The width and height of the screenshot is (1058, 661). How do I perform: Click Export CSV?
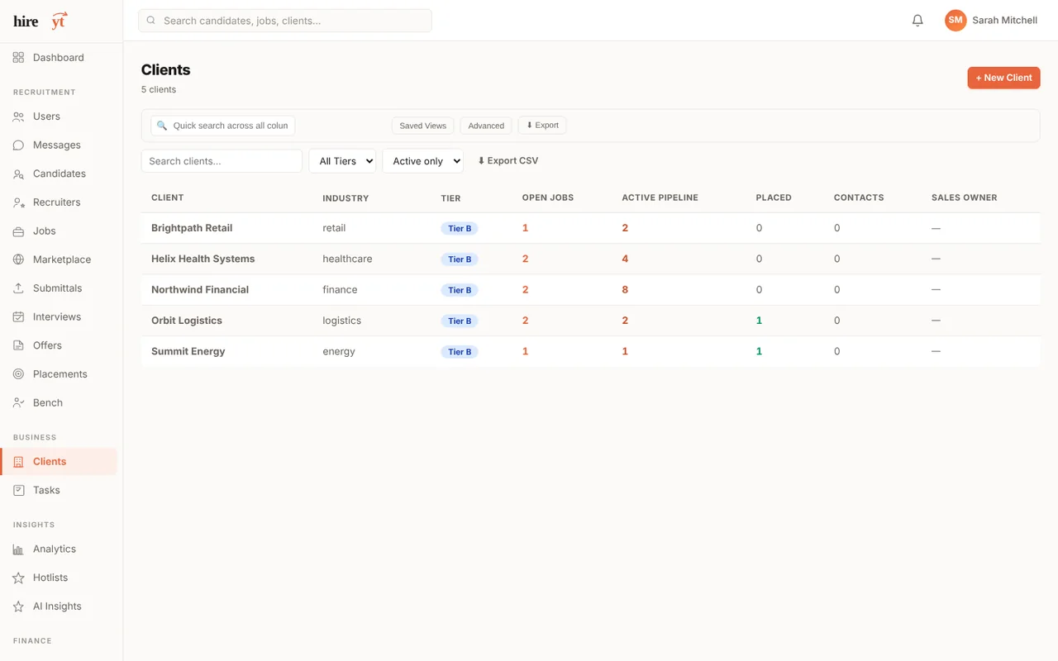(x=508, y=161)
